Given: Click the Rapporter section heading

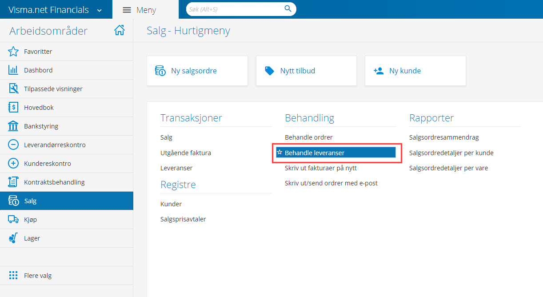Looking at the screenshot, I should (x=431, y=118).
